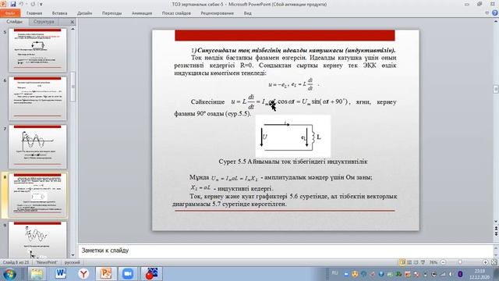
Task: Select slide 9 thumbnail
Action: (x=37, y=240)
